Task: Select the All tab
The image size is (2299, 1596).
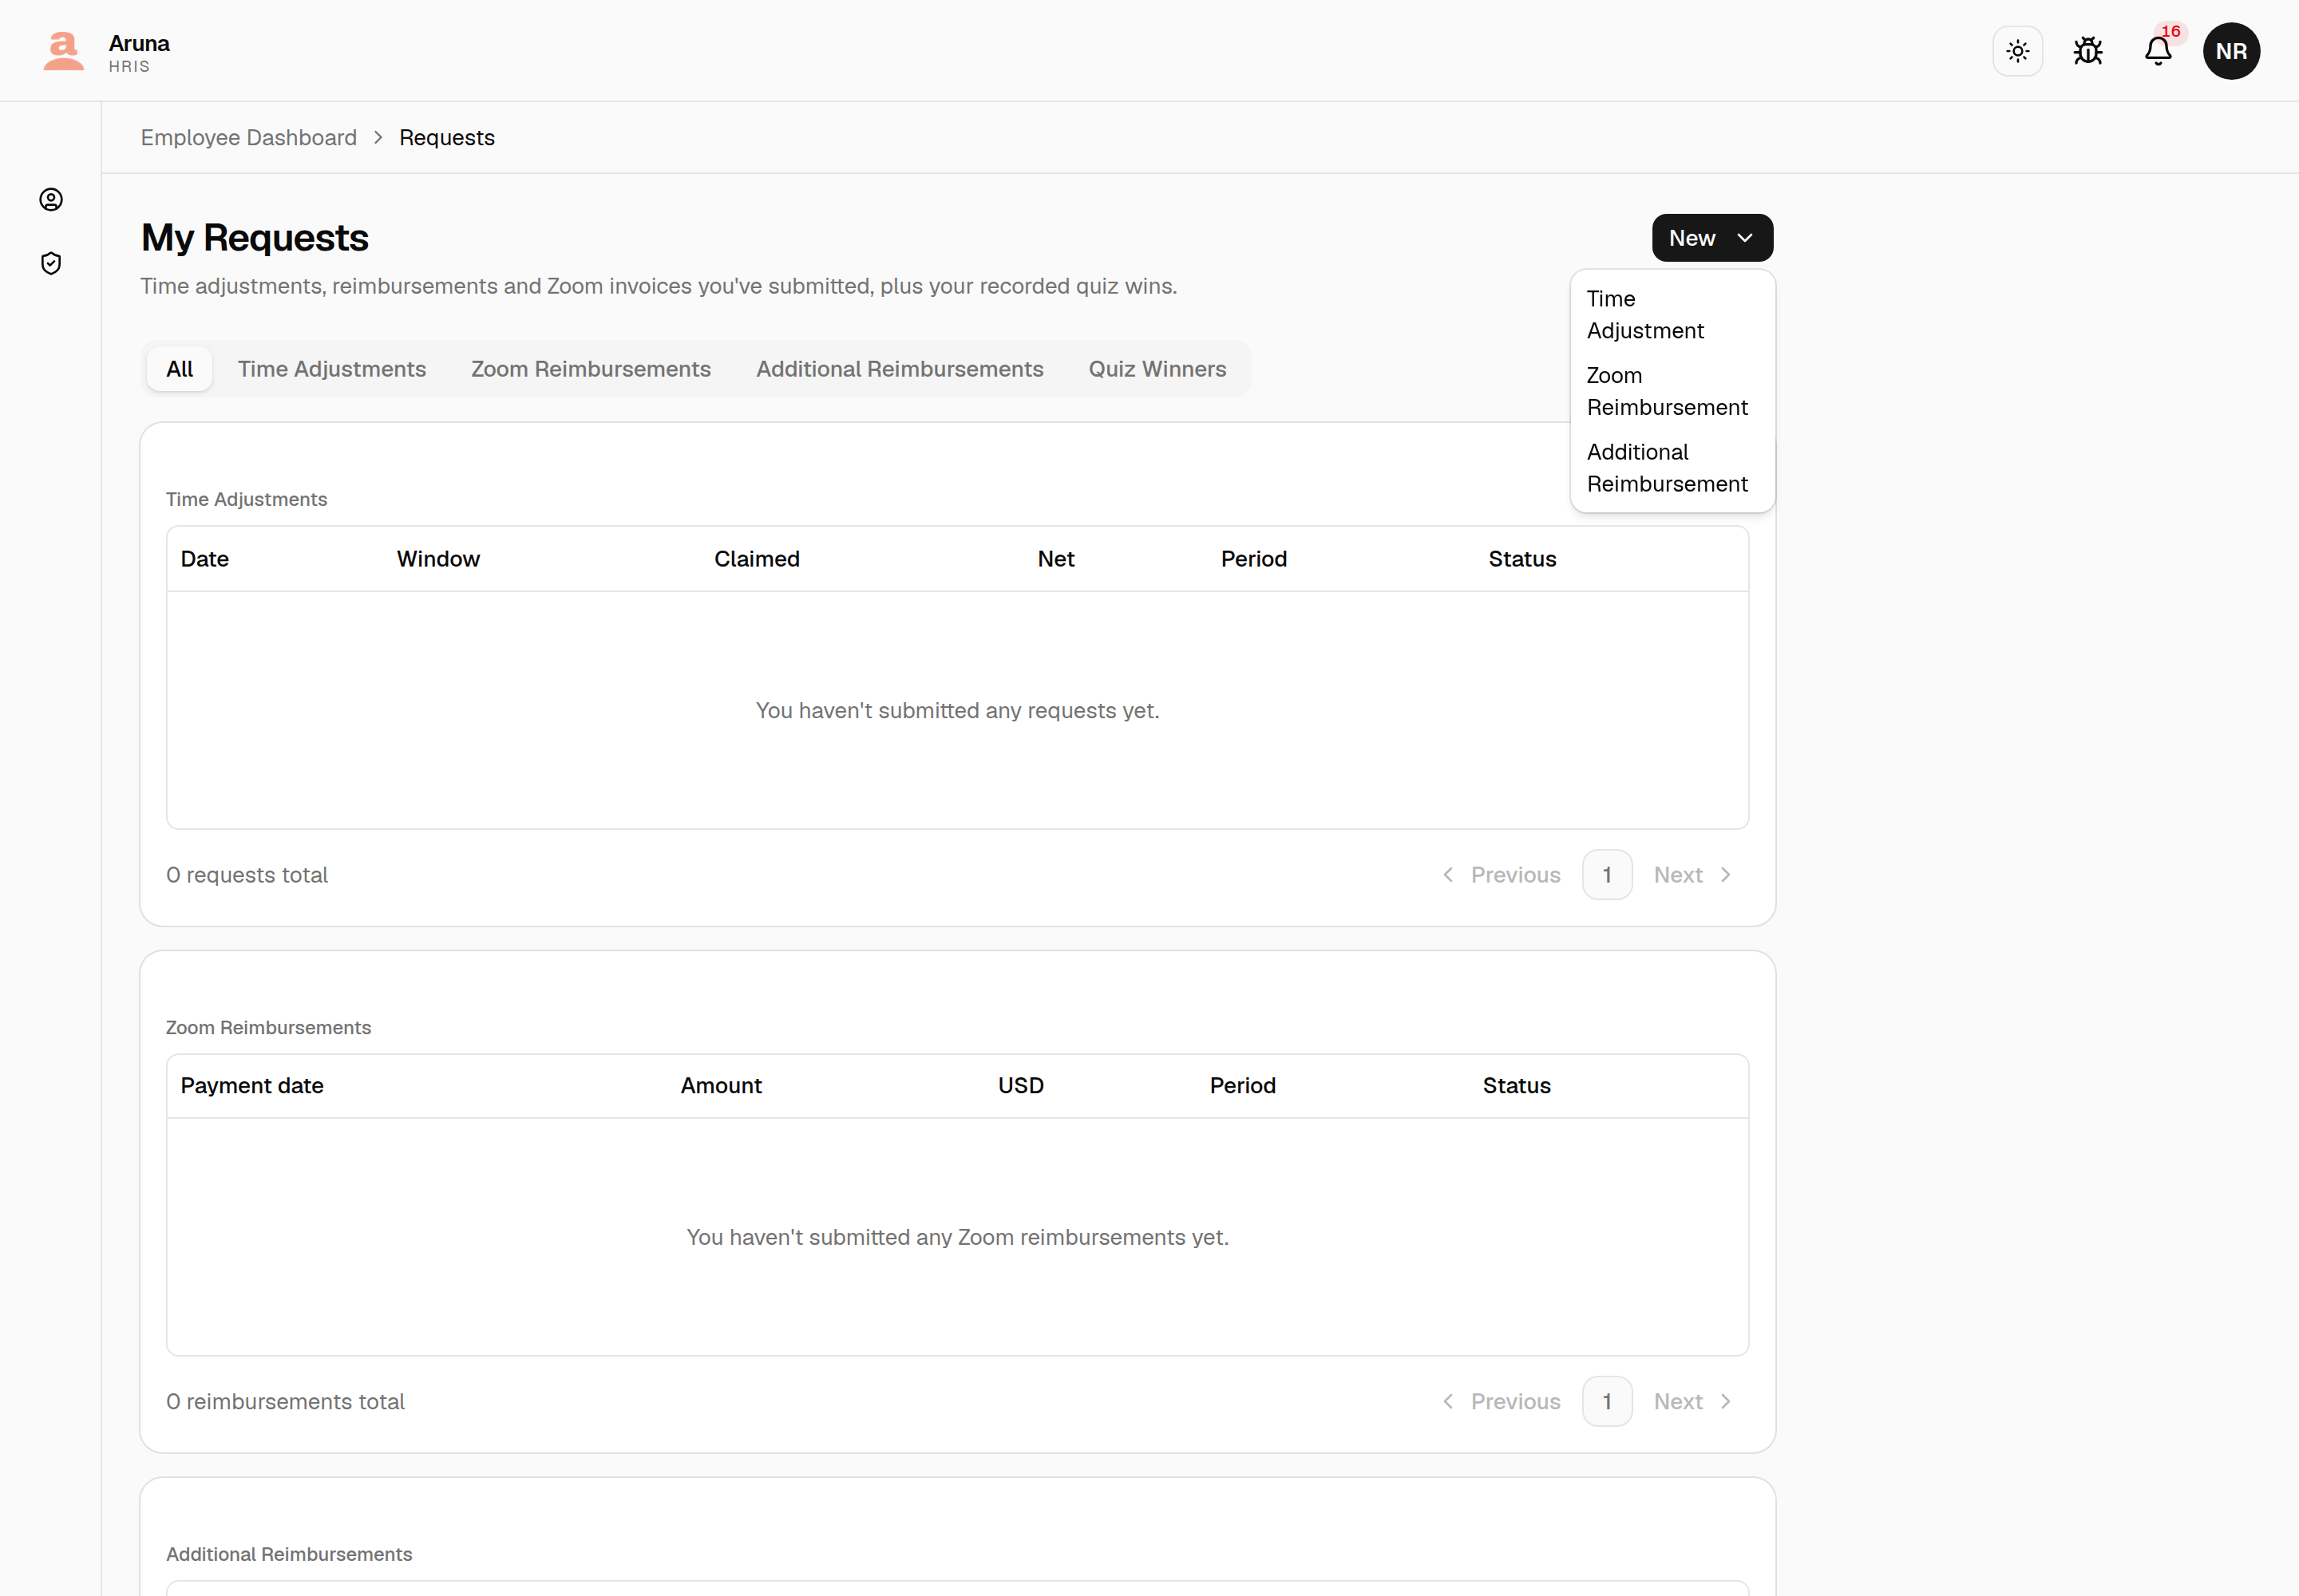Action: (x=179, y=369)
